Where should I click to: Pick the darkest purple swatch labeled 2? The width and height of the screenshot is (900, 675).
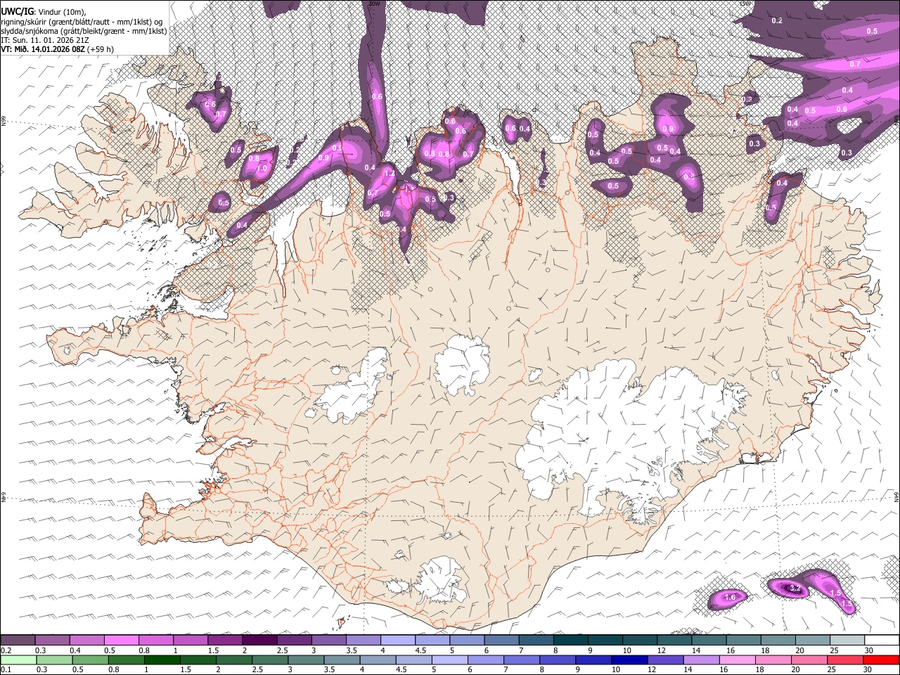[259, 640]
